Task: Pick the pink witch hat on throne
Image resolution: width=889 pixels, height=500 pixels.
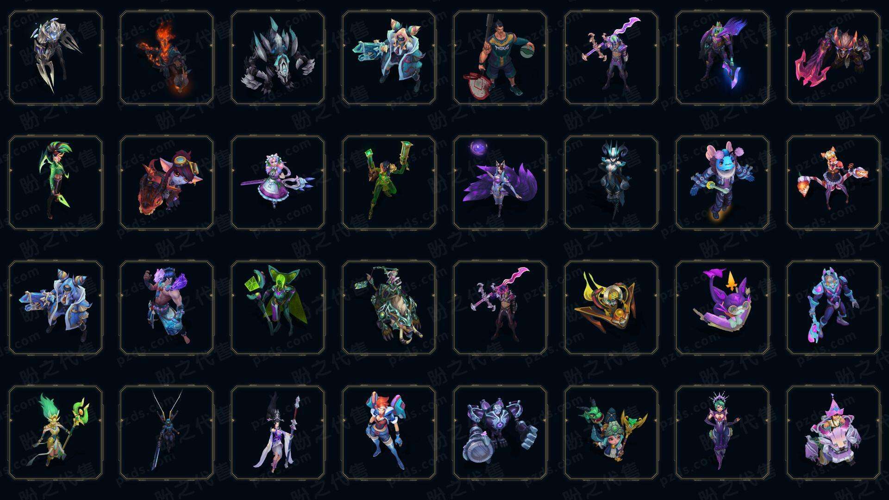Action: pos(833,432)
